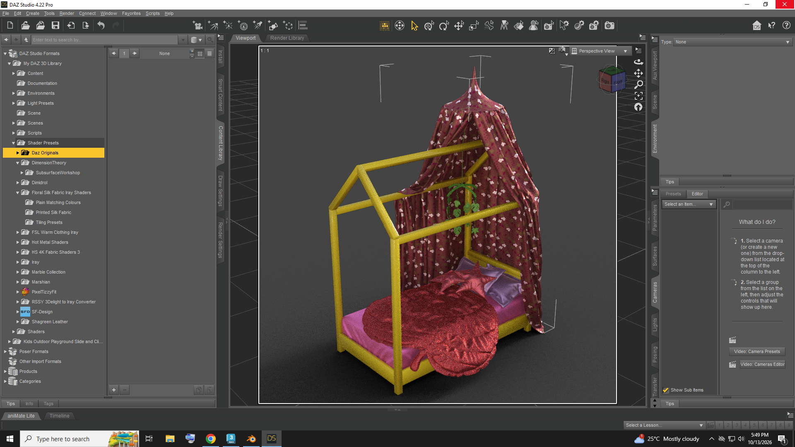Click the Video: Cameras Editor button

click(x=762, y=365)
